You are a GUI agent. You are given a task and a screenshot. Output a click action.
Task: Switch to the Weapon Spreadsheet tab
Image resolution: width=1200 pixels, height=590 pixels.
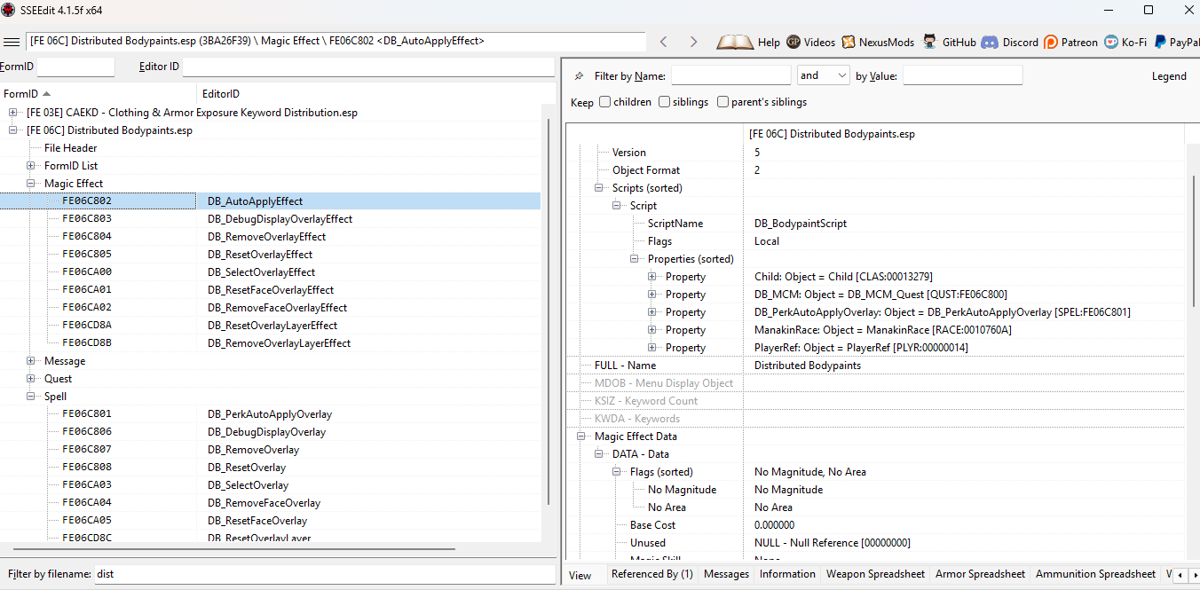tap(875, 574)
